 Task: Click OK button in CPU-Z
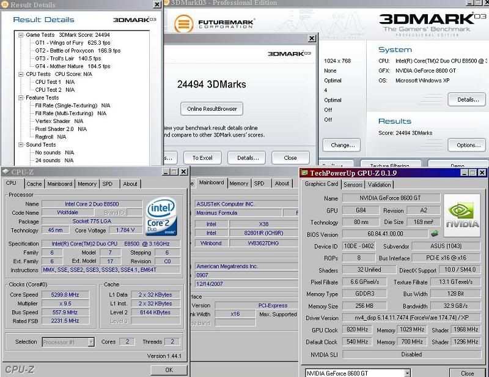(x=169, y=370)
